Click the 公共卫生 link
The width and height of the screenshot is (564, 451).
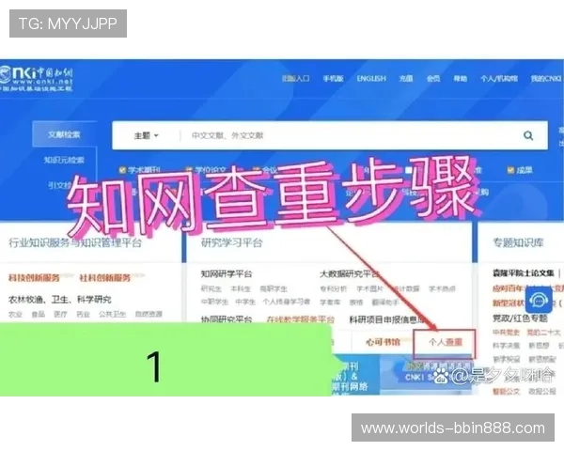[112, 314]
